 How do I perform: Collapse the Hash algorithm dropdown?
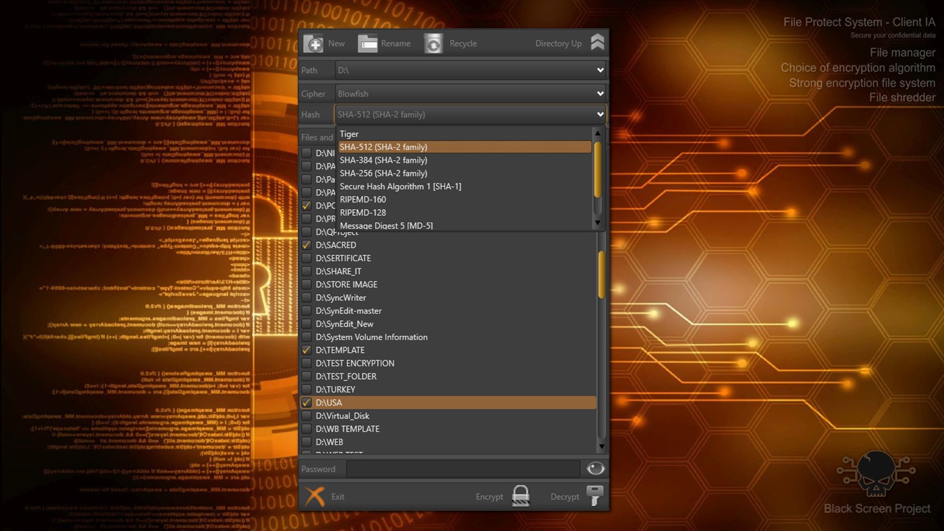tap(599, 114)
